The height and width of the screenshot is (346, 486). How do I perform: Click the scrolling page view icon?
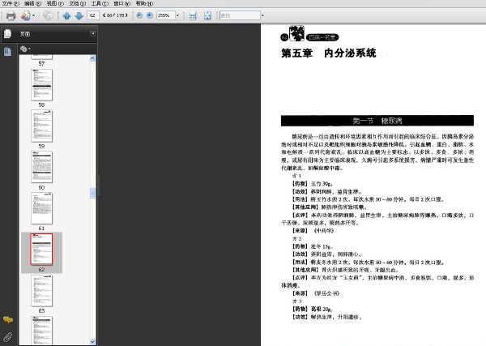pos(193,15)
